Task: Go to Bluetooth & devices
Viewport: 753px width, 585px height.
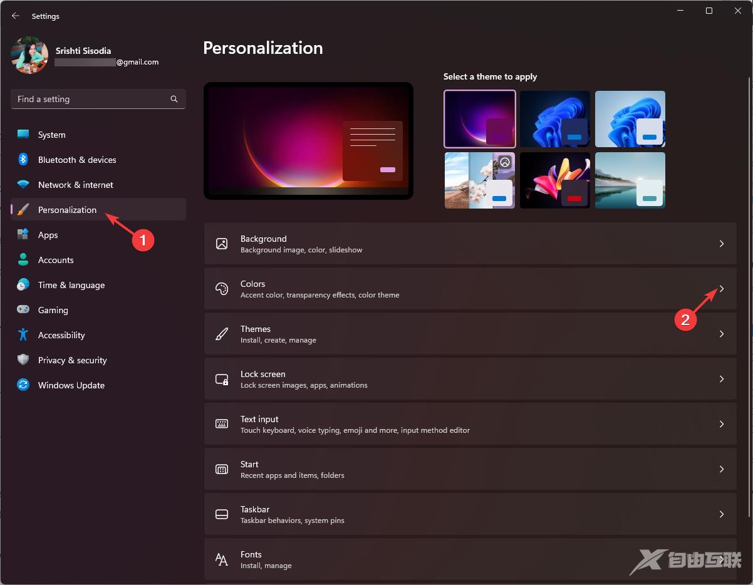Action: 98,160
